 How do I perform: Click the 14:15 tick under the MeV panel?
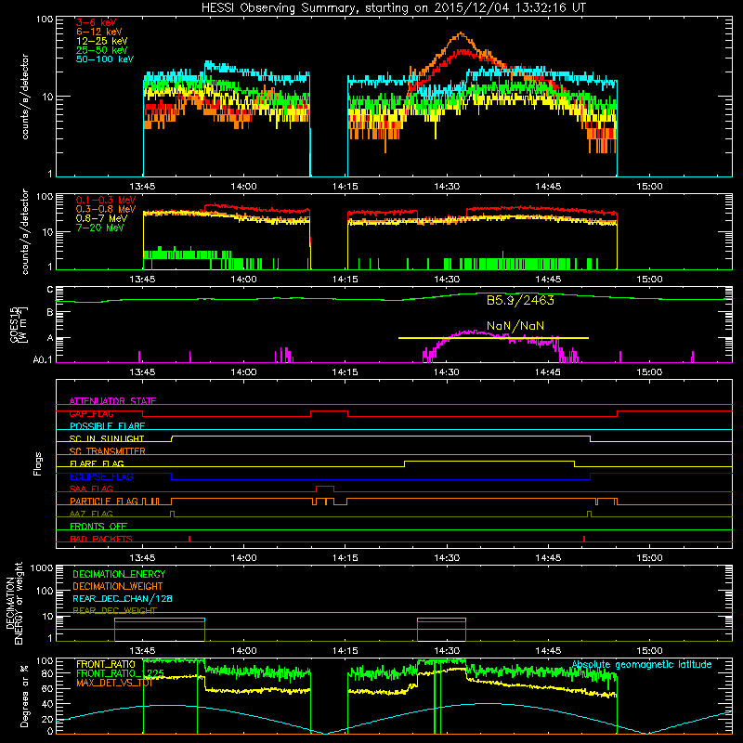(x=345, y=280)
